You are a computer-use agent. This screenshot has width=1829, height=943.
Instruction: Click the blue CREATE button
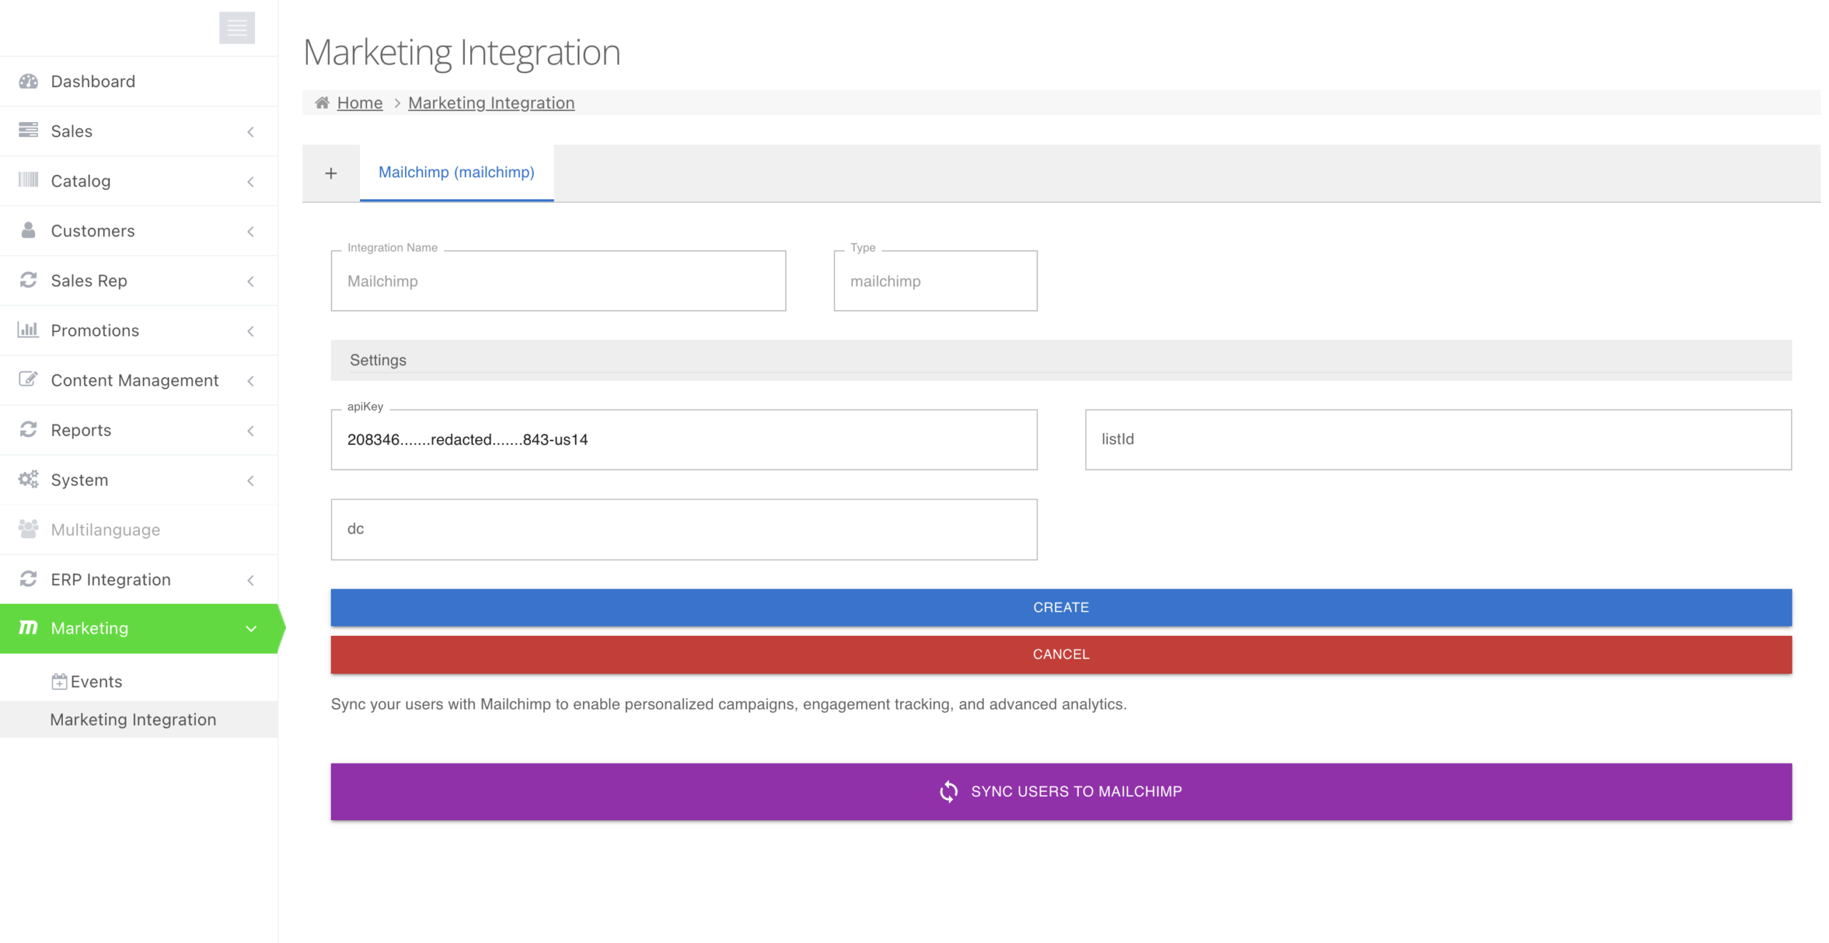click(1061, 607)
